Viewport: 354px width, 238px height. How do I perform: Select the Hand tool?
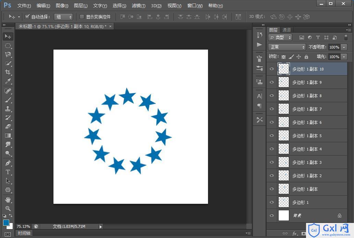8,200
